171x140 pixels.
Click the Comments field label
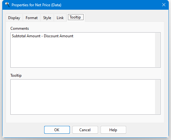point(20,29)
